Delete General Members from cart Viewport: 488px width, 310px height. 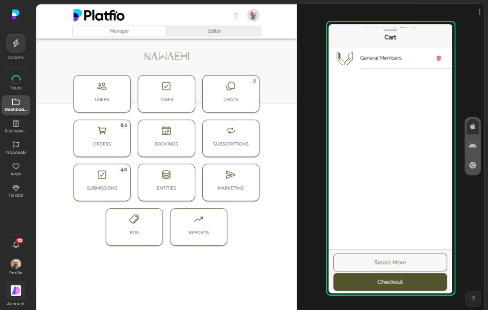439,58
